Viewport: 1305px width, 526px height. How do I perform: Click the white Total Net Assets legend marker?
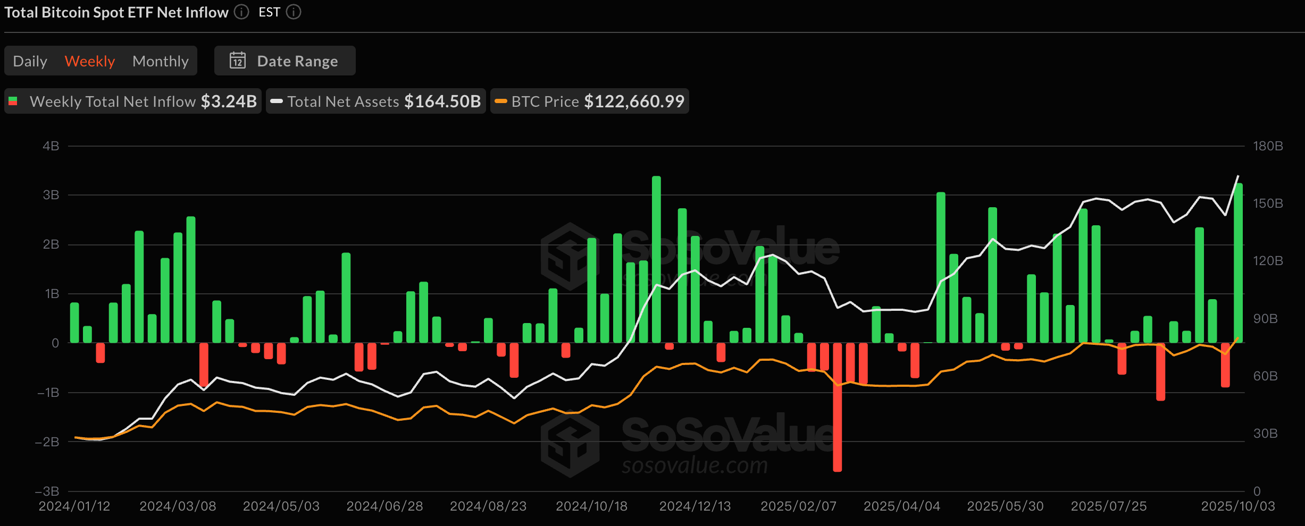[277, 101]
